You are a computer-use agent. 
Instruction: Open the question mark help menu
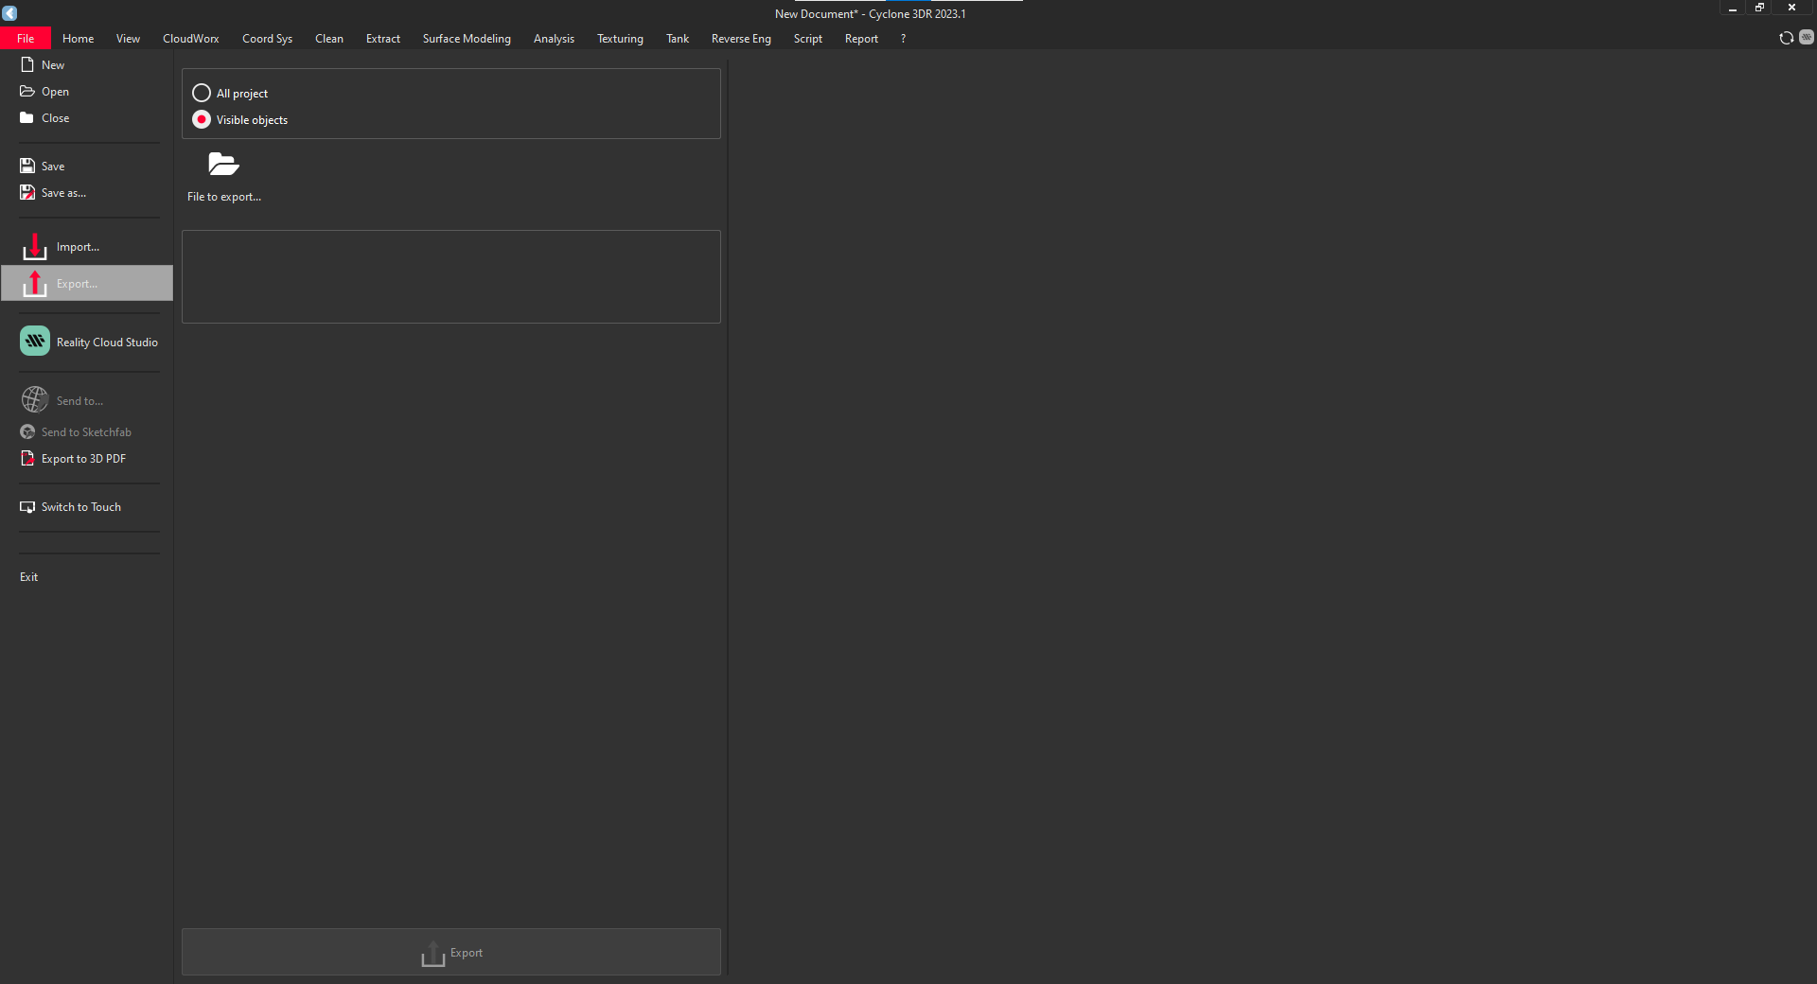pyautogui.click(x=903, y=39)
